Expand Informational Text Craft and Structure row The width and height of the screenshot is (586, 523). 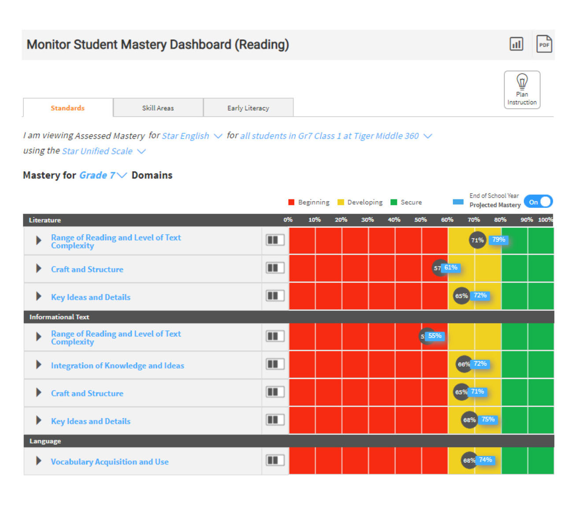pos(39,392)
